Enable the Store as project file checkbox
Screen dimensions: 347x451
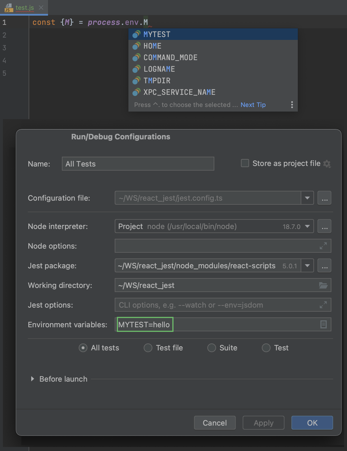click(245, 163)
